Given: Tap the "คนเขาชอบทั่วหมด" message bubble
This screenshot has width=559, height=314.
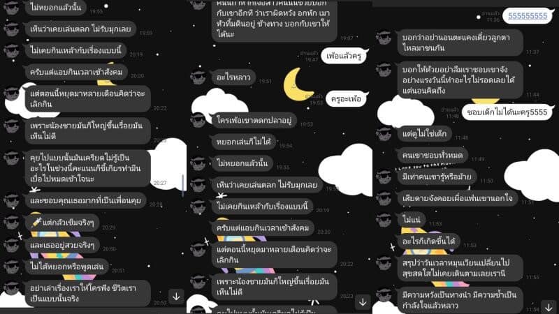Looking at the screenshot, I should [x=433, y=155].
